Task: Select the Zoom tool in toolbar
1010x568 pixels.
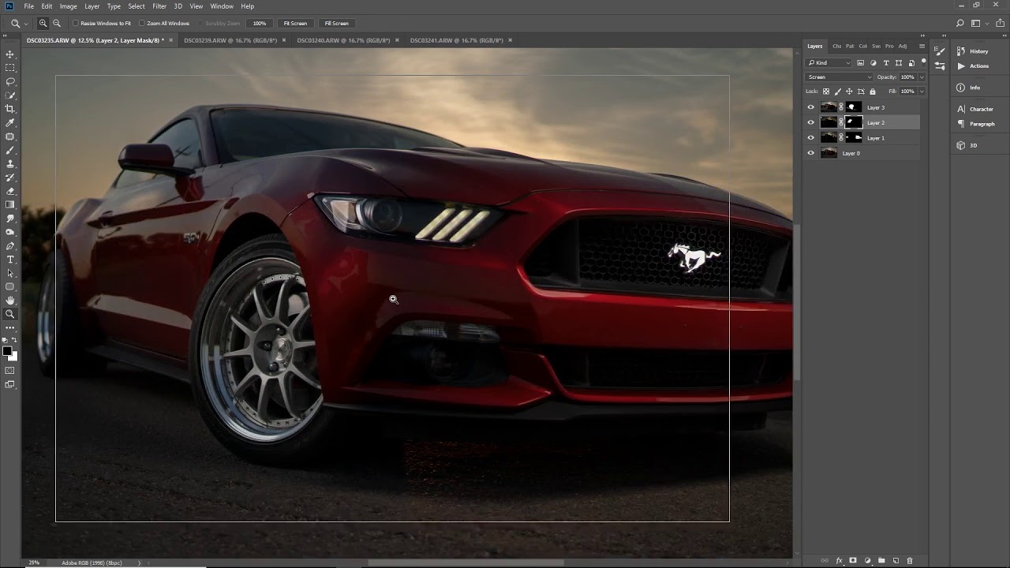Action: pos(10,314)
